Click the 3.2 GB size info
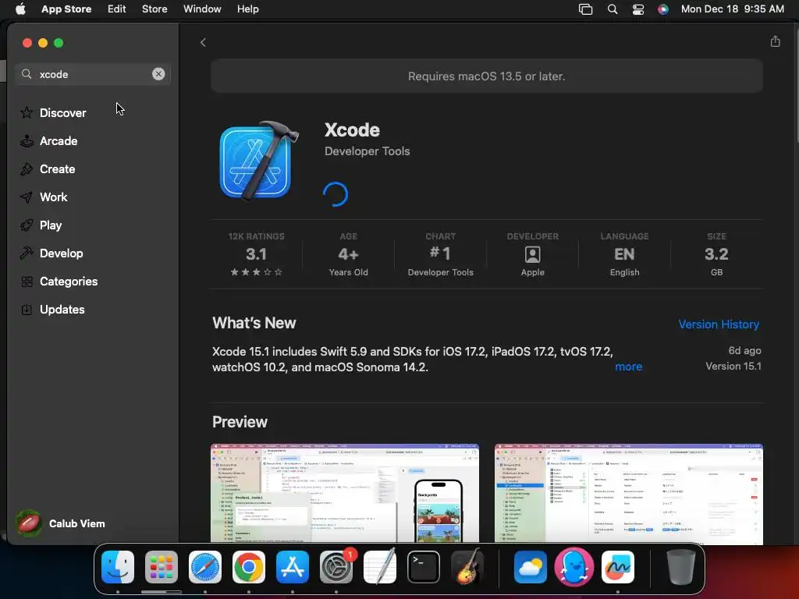This screenshot has height=599, width=799. 716,254
